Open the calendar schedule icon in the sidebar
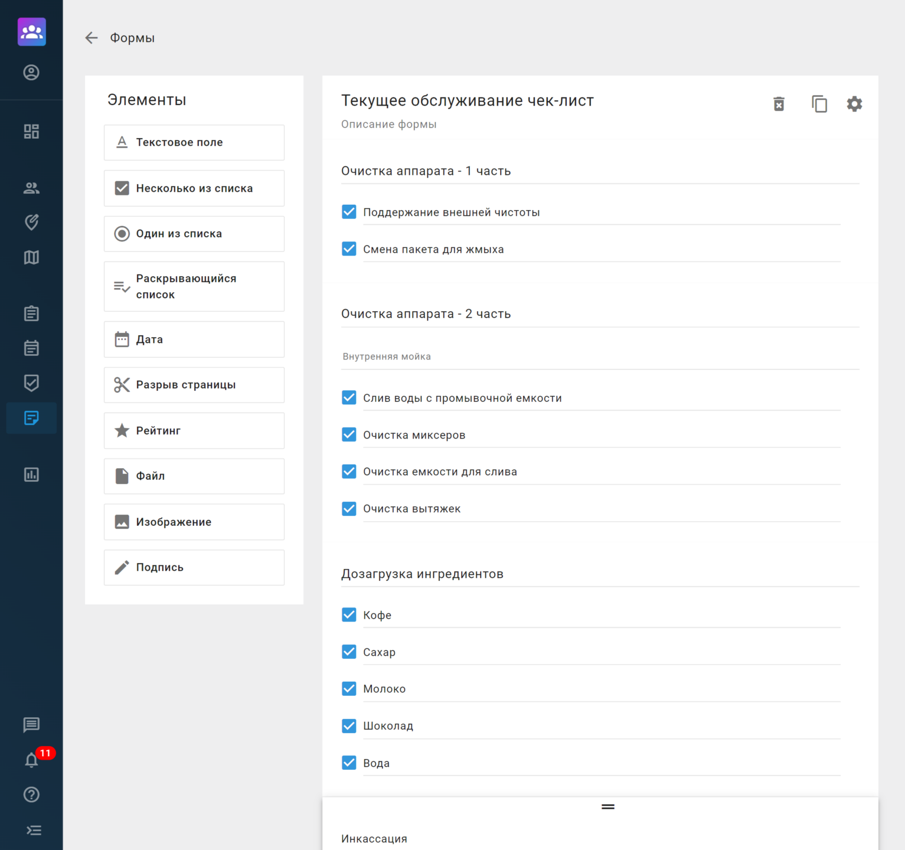Image resolution: width=905 pixels, height=850 pixels. (31, 348)
